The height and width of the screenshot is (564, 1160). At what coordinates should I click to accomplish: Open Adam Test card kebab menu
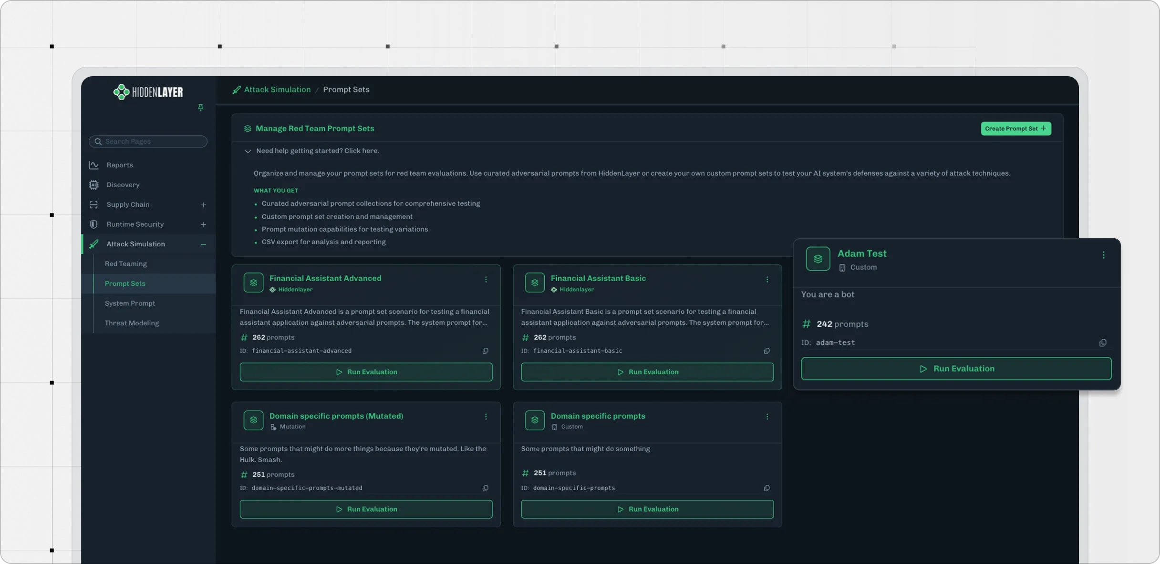(x=1103, y=255)
